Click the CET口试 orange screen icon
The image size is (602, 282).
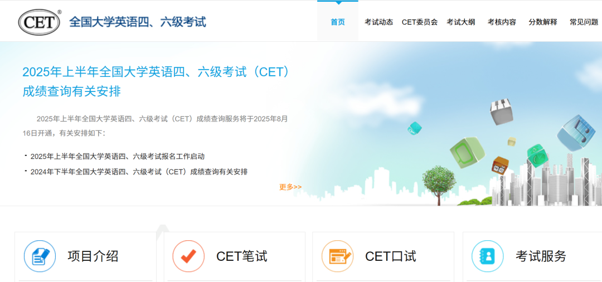pyautogui.click(x=337, y=256)
